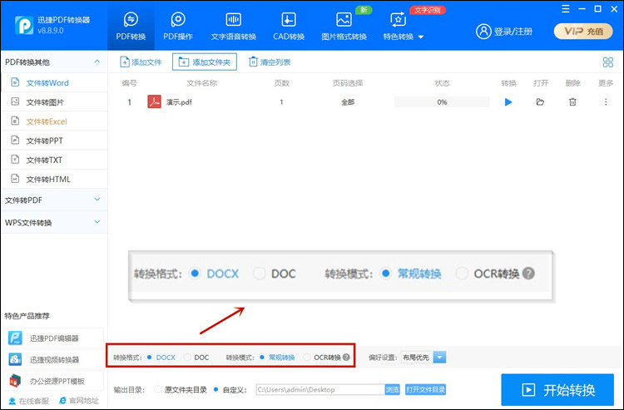
Task: Select small DOCX radio beside 偏好设置 bar
Action: (149, 357)
